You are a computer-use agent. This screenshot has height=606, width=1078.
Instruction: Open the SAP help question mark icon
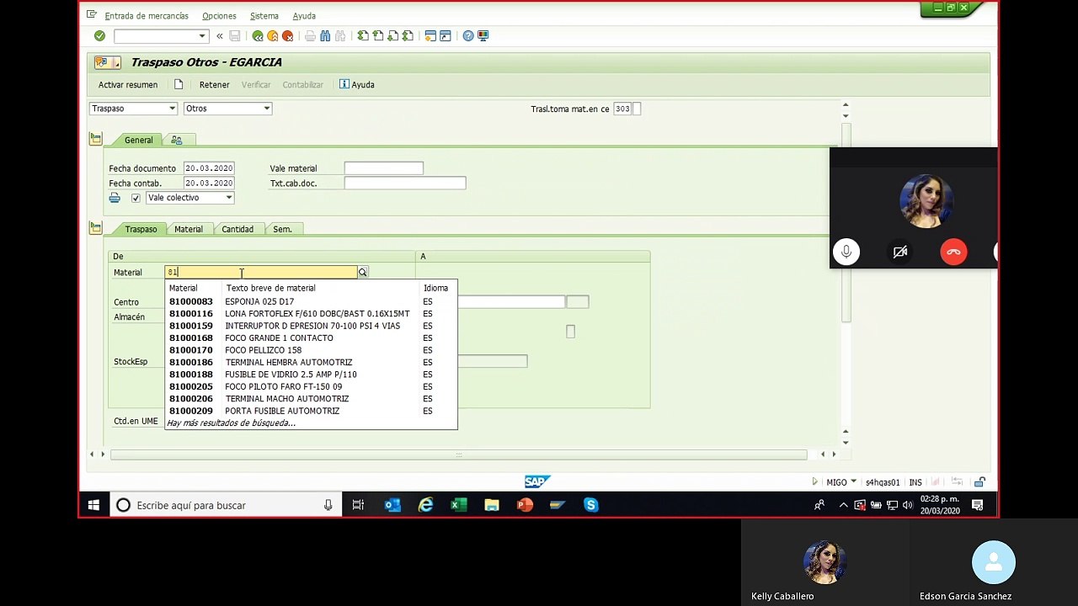pos(468,36)
